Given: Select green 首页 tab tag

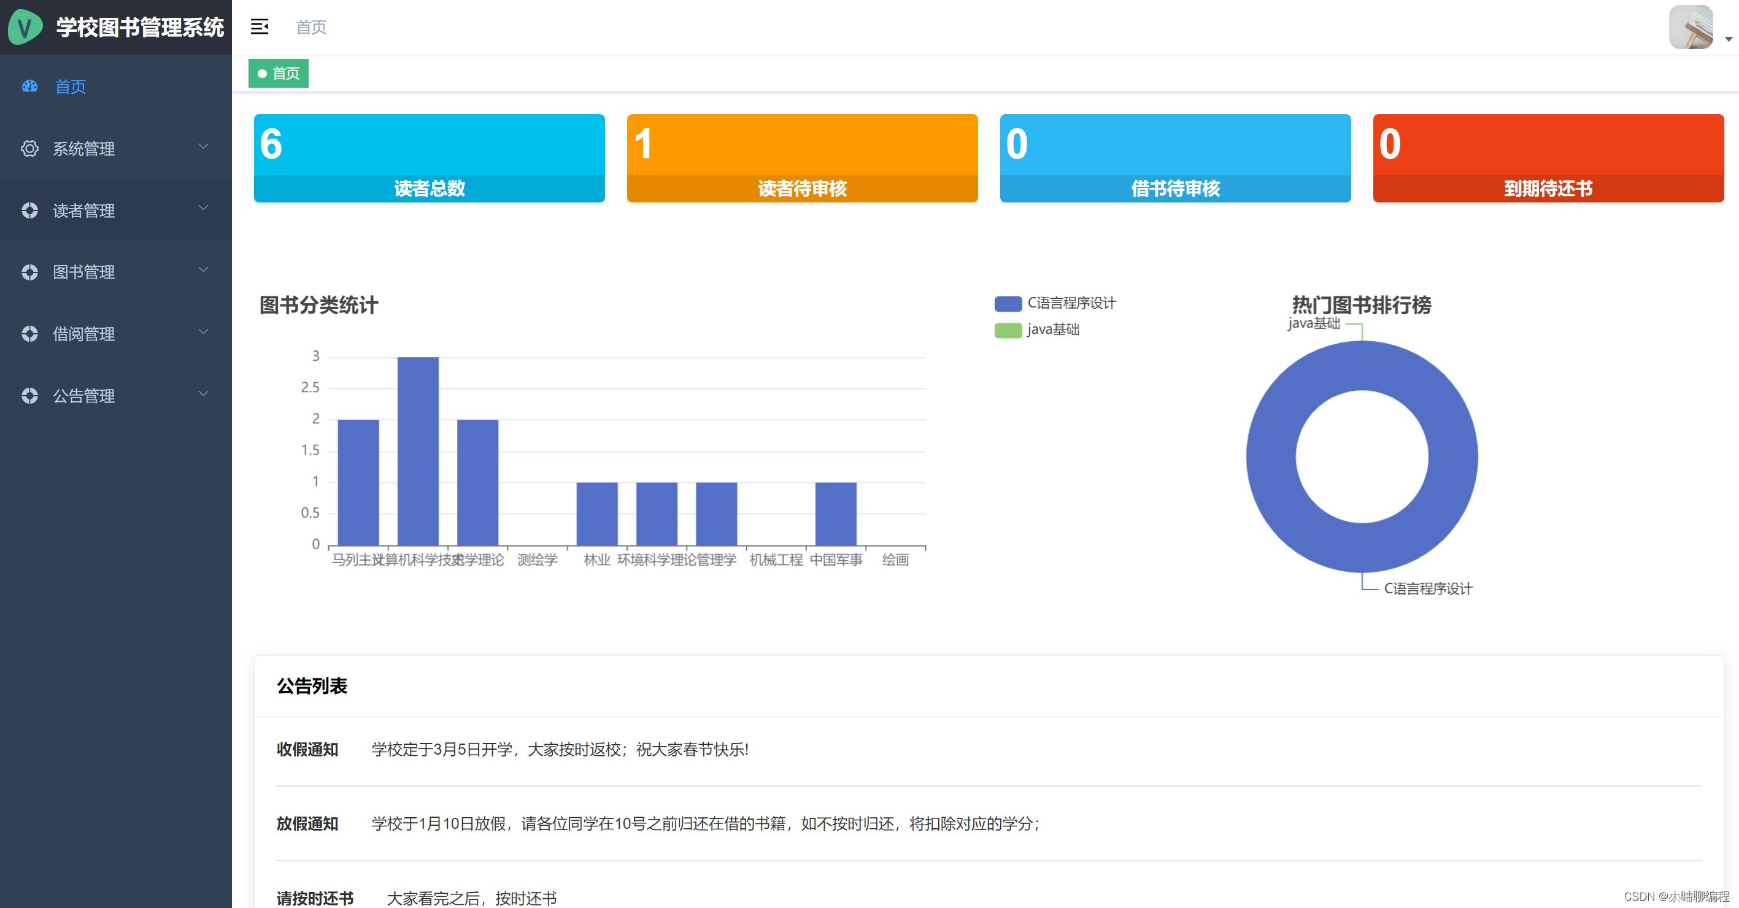Looking at the screenshot, I should [x=279, y=73].
